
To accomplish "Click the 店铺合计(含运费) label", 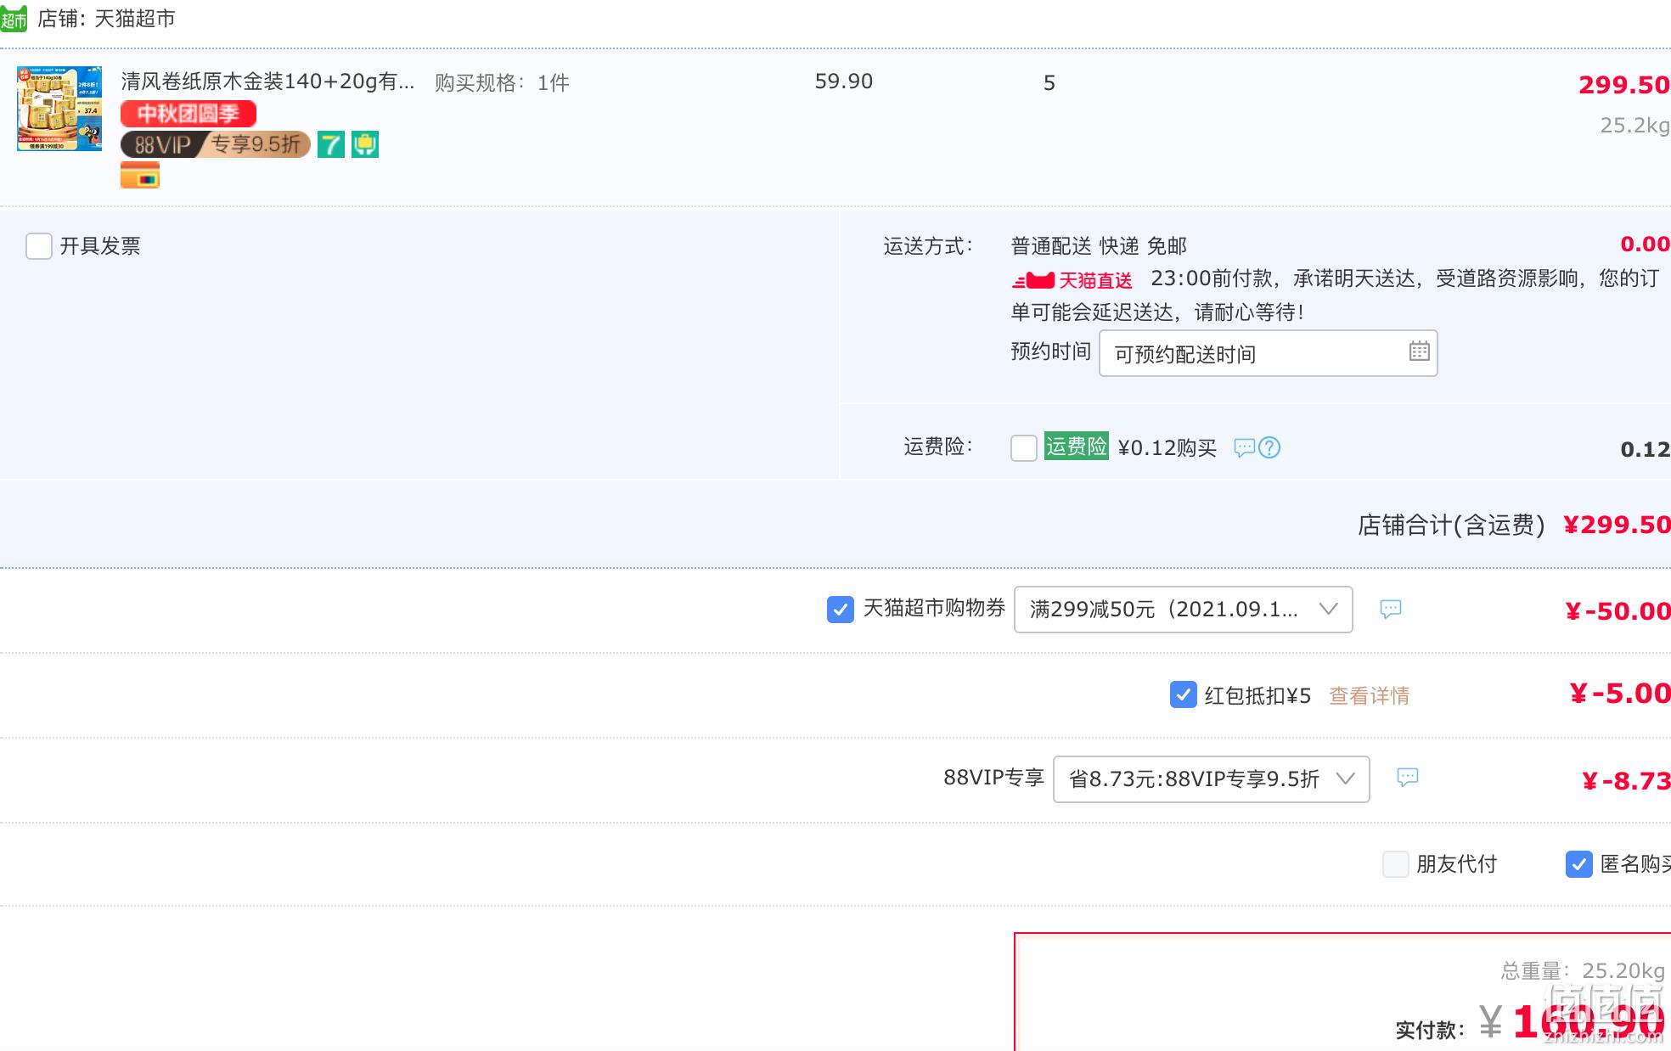I will click(1451, 525).
